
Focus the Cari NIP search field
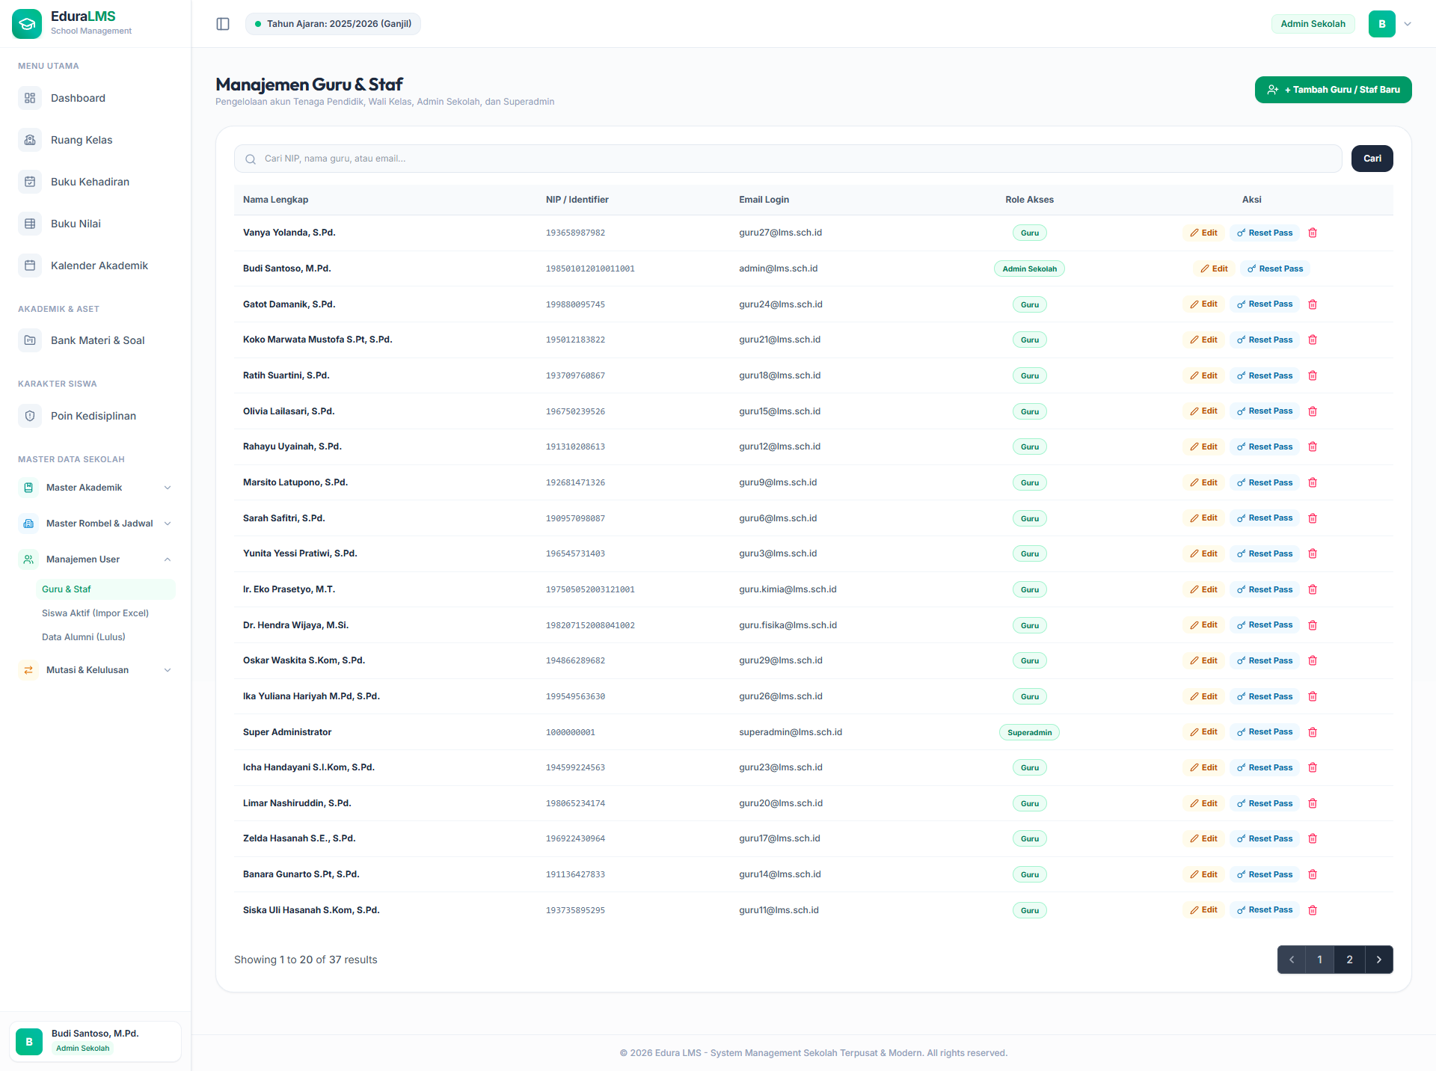click(788, 159)
